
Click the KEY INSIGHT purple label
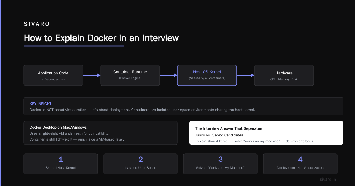41,104
